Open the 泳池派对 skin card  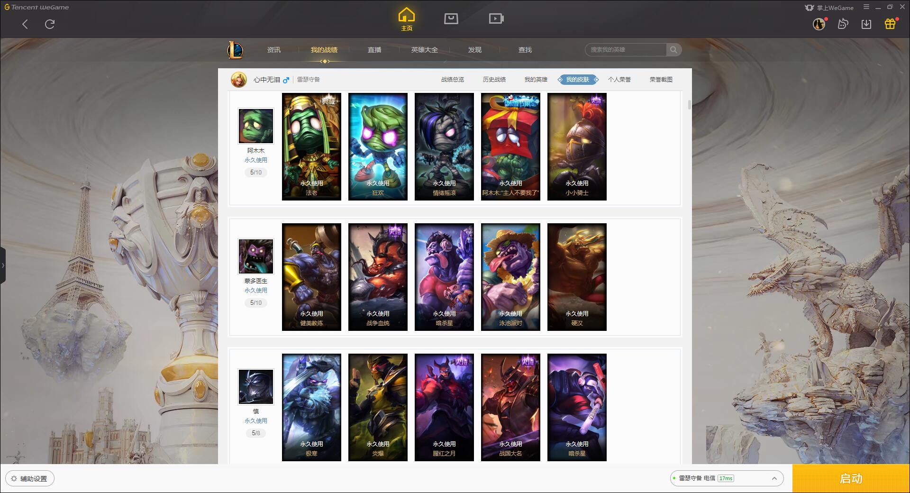pos(510,277)
